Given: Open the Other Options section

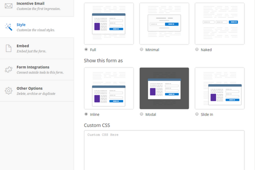Looking at the screenshot, I should tap(37, 91).
